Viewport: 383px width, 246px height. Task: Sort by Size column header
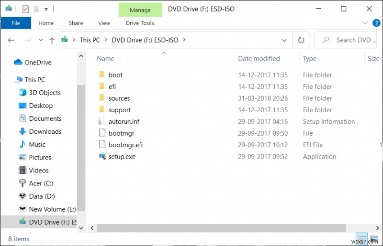373,58
